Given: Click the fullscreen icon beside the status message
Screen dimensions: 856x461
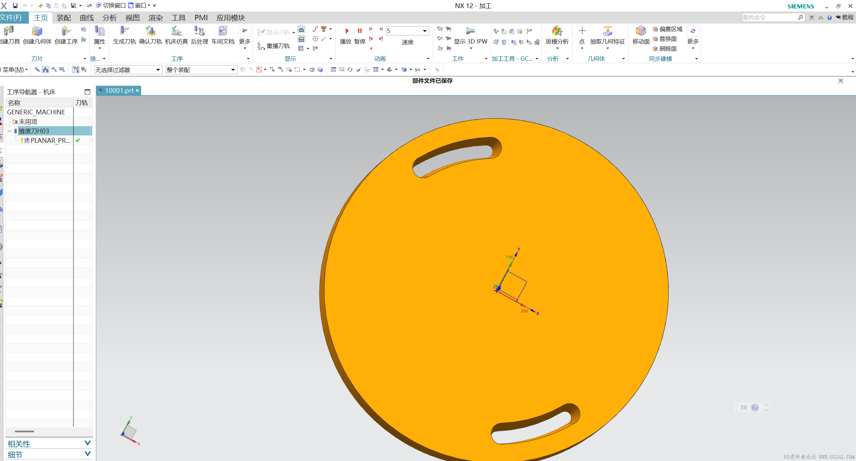Looking at the screenshot, I should coord(841,81).
